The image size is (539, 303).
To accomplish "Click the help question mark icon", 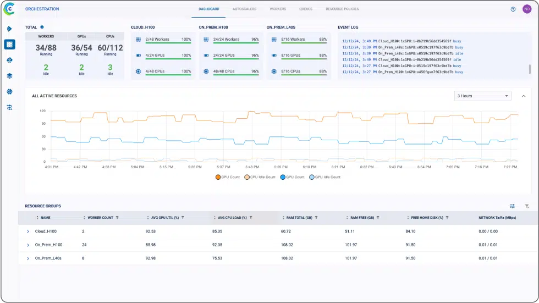I will coord(513,9).
